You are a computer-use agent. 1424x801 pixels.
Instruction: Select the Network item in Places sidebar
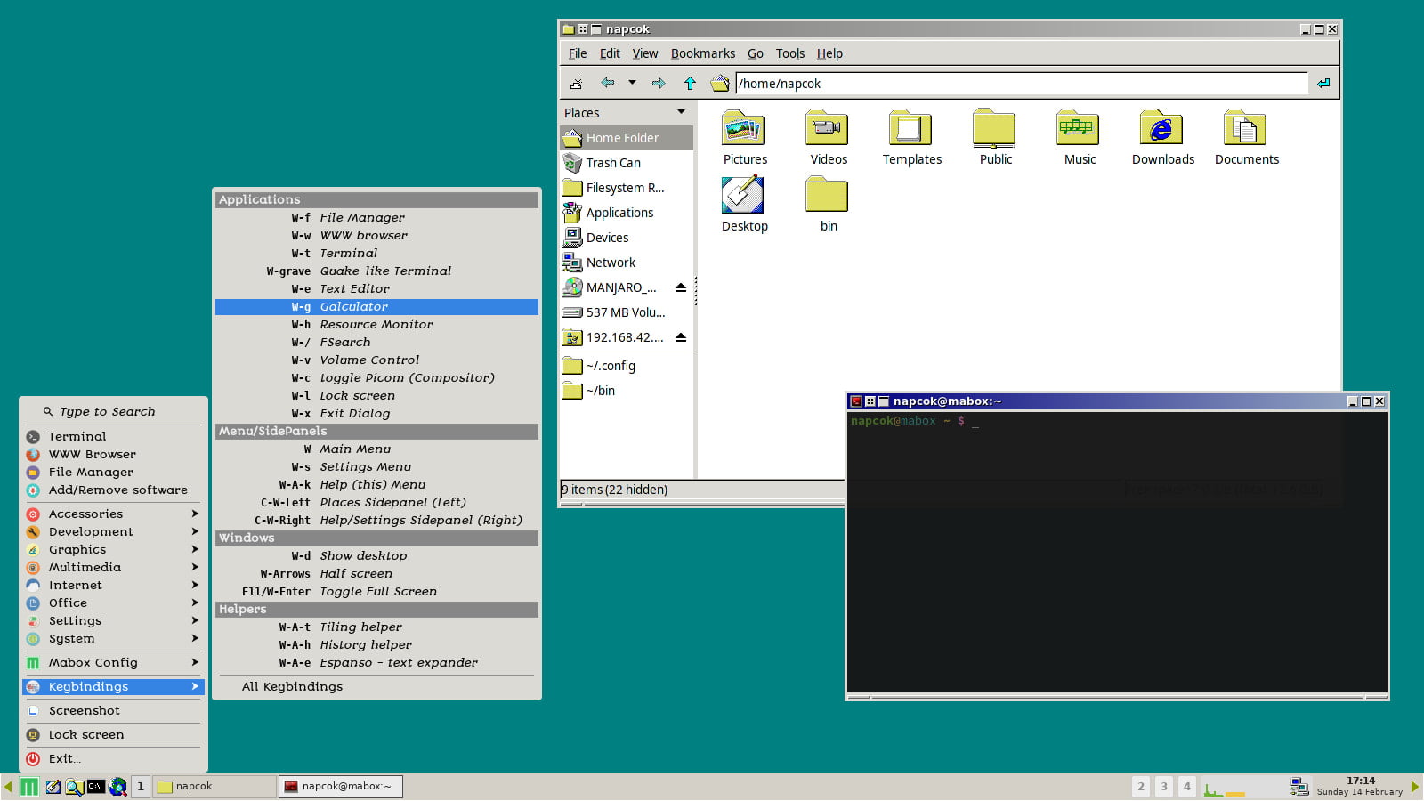coord(611,263)
